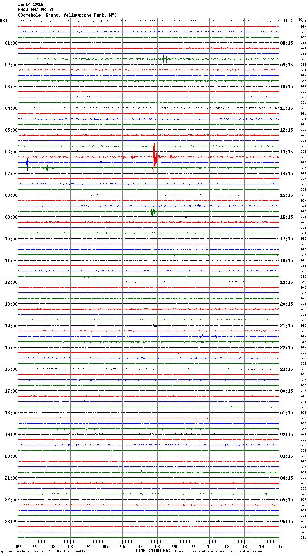Select the 07:00 MST time label
The width and height of the screenshot is (308, 556).
pos(11,174)
